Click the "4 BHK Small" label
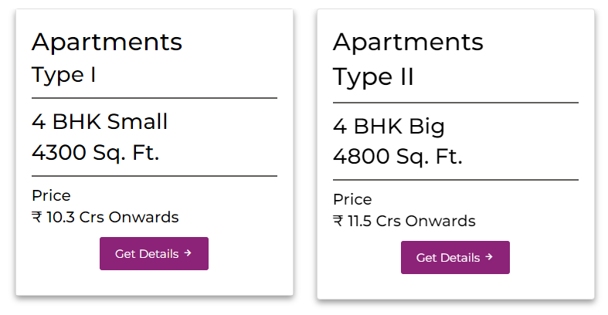Image resolution: width=608 pixels, height=315 pixels. (100, 122)
